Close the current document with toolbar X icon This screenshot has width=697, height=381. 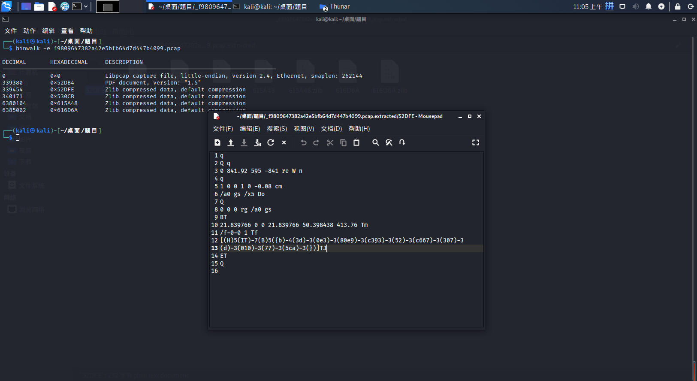pos(284,142)
